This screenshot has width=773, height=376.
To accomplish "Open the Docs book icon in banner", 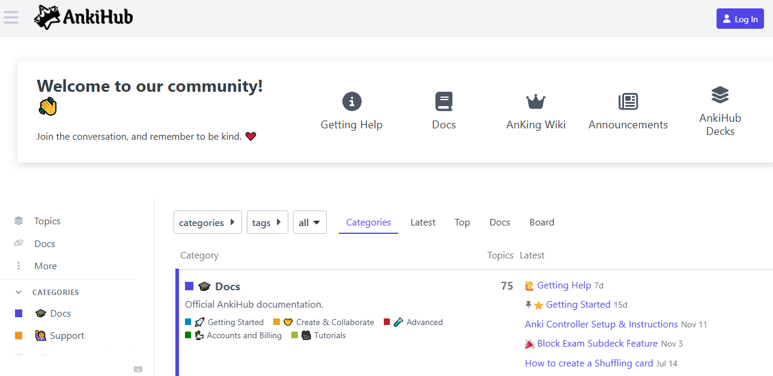I will pos(444,101).
